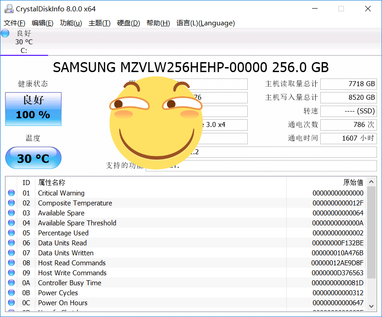
Task: Click raw value 00000000000312
Action: pyautogui.click(x=338, y=293)
